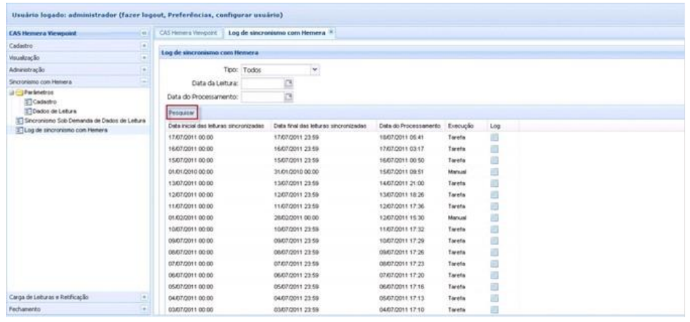Open calendar picker for Data da Leitura
690x322 pixels.
click(288, 83)
